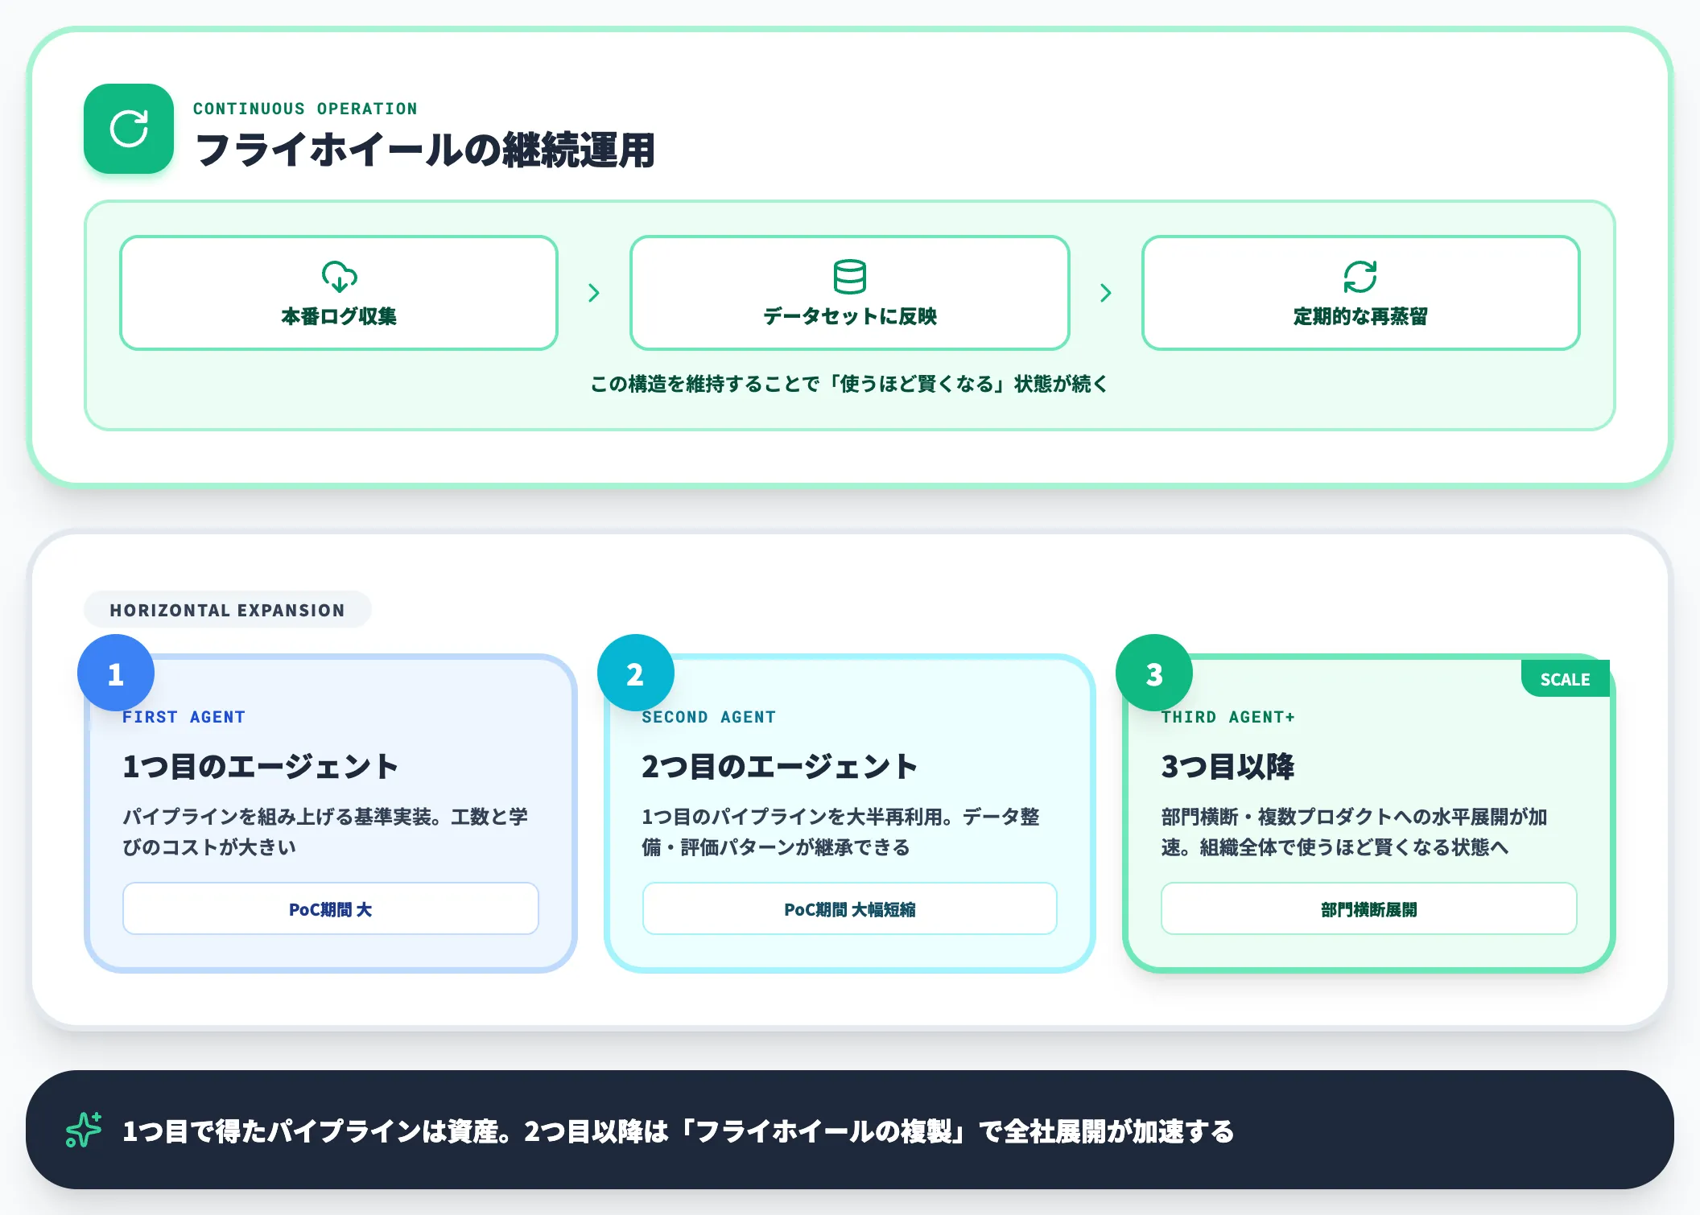The image size is (1700, 1215).
Task: Click the database icon above データセットに反映
Action: coord(850,276)
